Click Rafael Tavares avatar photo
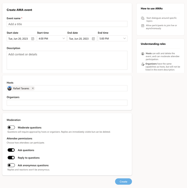Screen dimensions: 187x188 tap(9, 88)
